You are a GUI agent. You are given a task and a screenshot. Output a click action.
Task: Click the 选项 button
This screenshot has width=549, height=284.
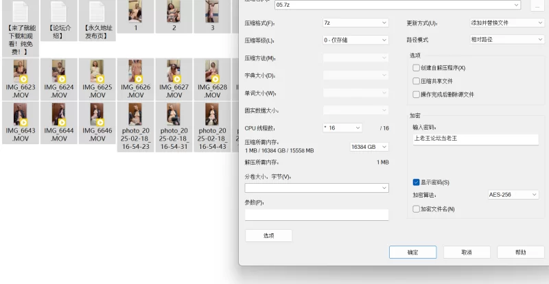268,236
